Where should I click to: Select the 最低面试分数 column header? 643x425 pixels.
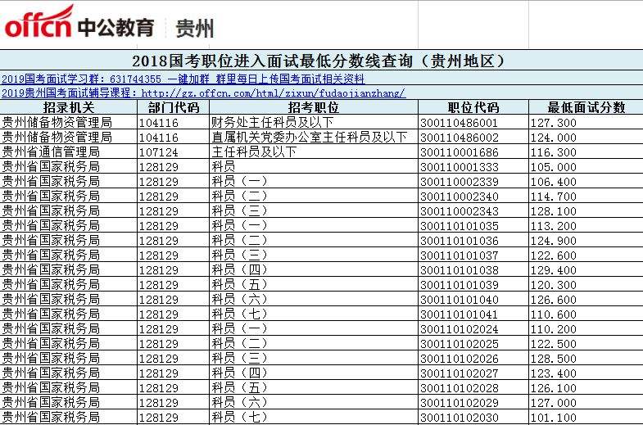pos(586,107)
